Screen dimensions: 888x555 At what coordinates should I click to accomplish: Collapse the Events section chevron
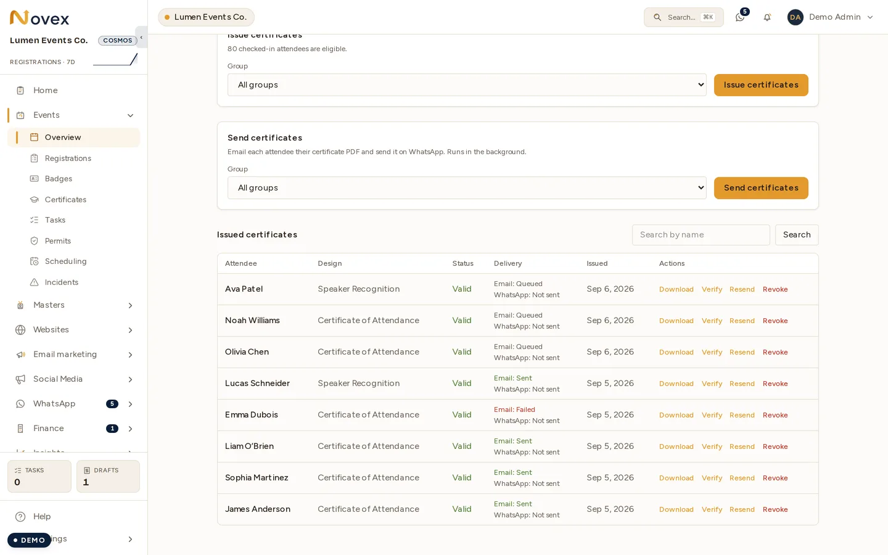(130, 115)
